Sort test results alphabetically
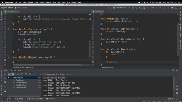The image size is (182, 102). 18,74
